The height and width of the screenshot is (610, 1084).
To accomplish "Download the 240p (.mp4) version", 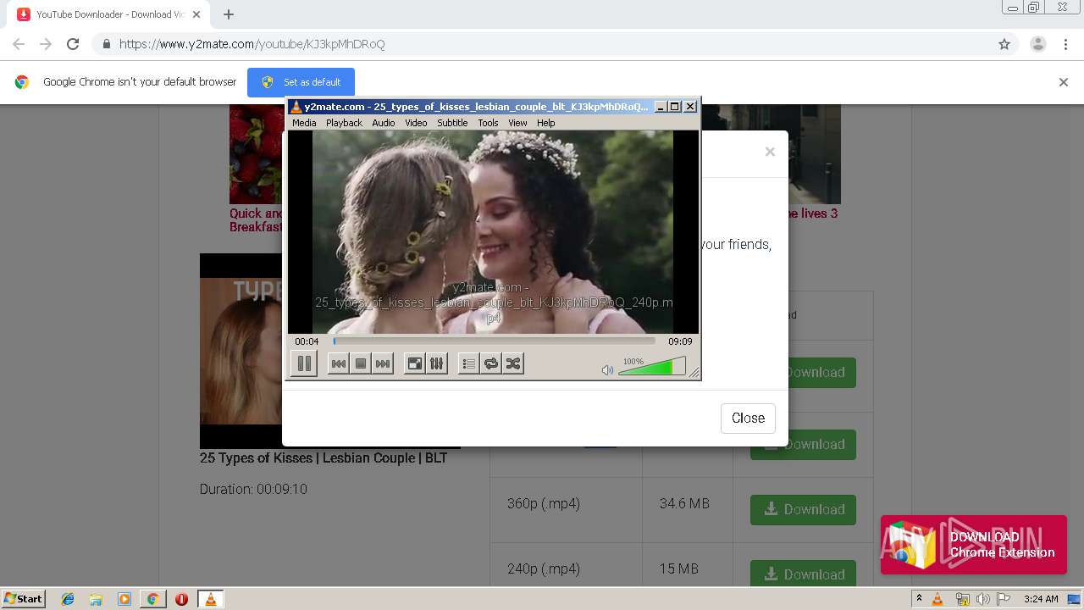I will (803, 574).
